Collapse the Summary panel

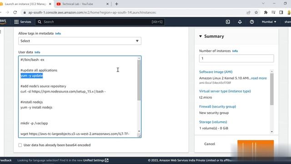tap(201, 36)
